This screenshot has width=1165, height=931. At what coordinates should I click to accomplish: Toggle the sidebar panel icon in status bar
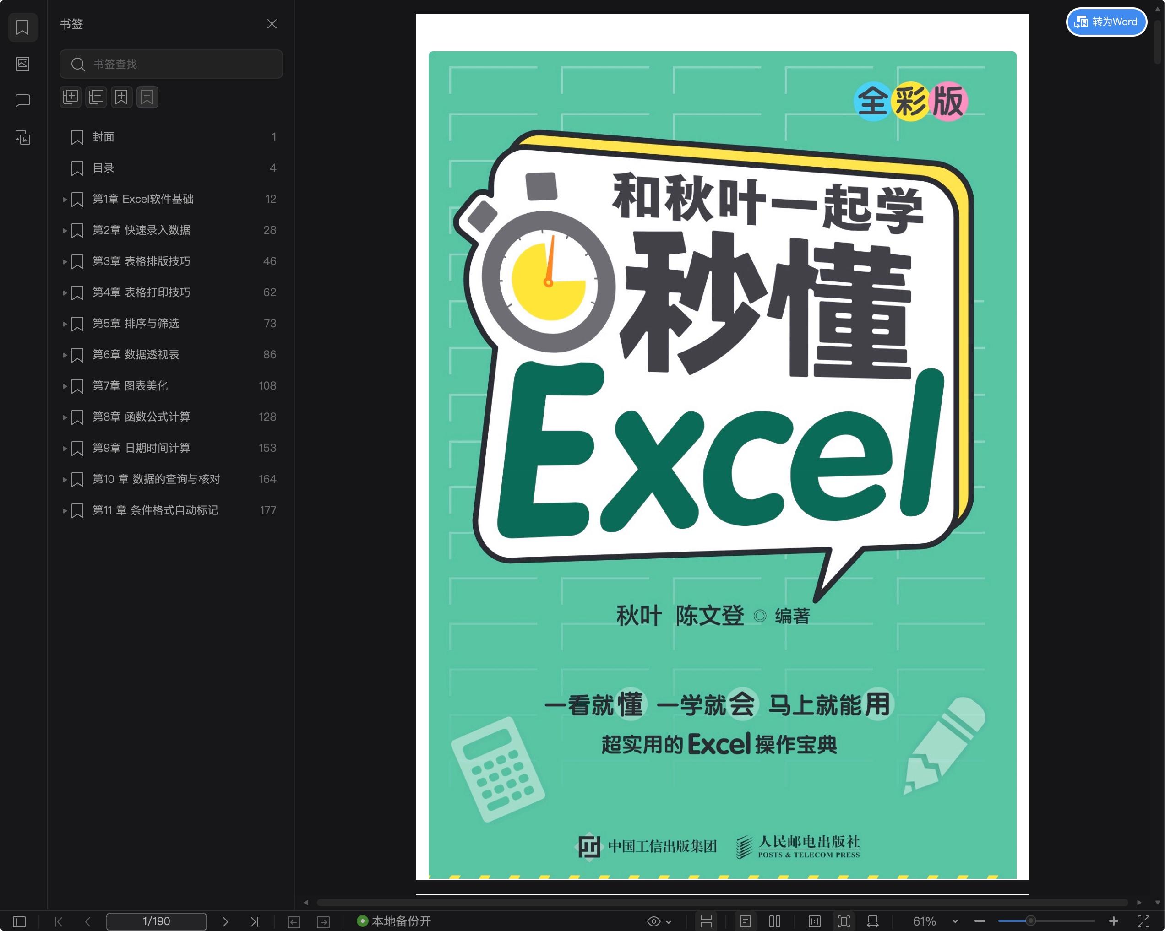pyautogui.click(x=19, y=921)
